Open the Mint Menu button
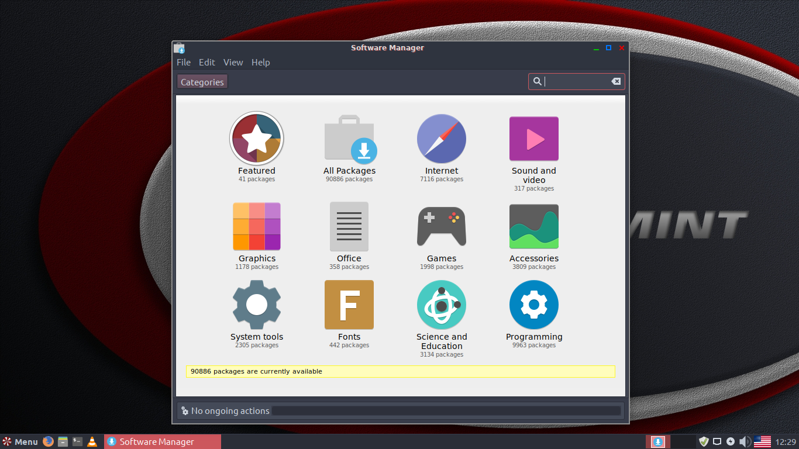 20,441
